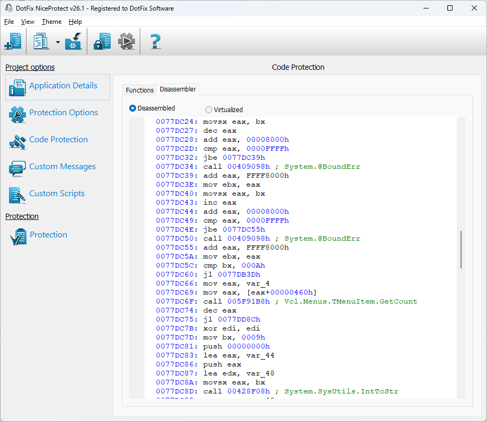Open the Help menu
Screen dimensions: 487x422
75,22
